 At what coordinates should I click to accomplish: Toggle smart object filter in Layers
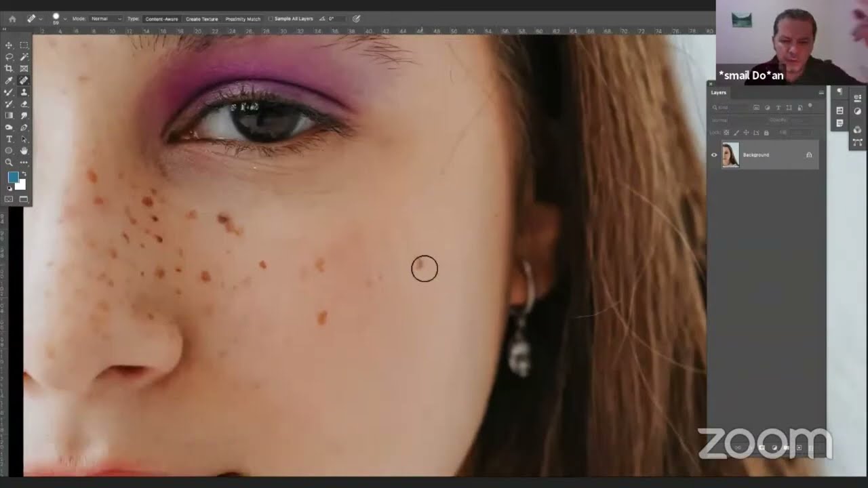(800, 107)
